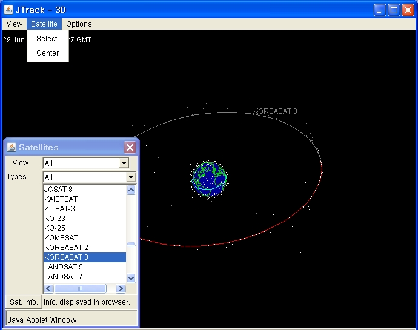Select JCSAT 8 in the satellite list
The height and width of the screenshot is (330, 418).
click(85, 190)
